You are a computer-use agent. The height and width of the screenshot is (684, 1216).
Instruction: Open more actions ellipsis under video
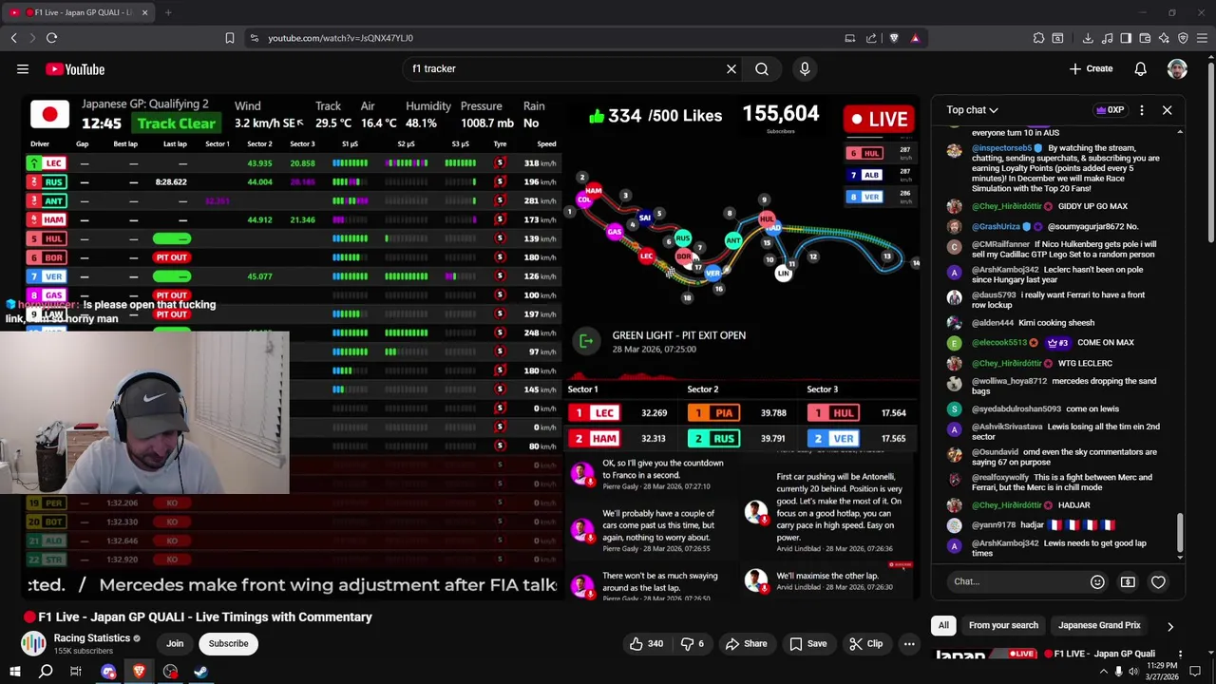click(x=909, y=643)
